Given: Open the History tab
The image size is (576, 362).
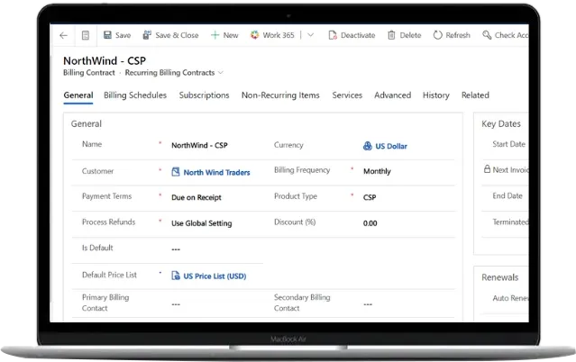Looking at the screenshot, I should pos(435,95).
